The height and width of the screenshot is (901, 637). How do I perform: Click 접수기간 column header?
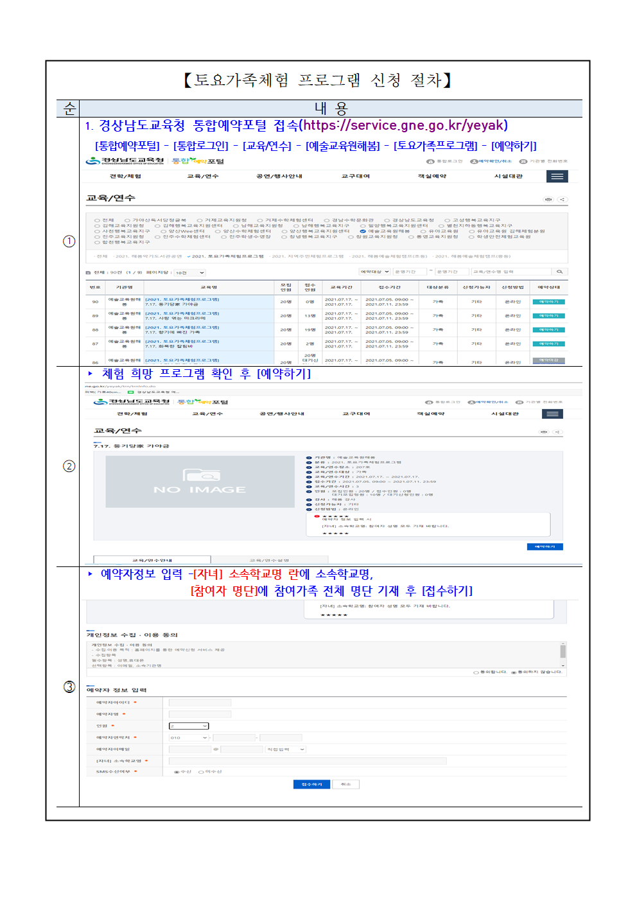[x=390, y=288]
